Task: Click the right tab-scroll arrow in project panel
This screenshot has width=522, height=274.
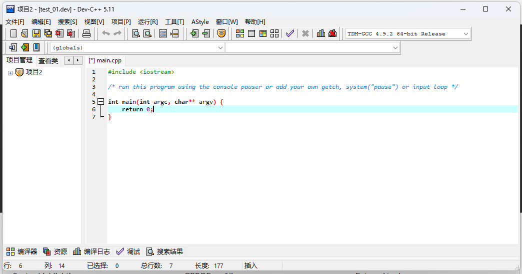Action: coord(78,60)
